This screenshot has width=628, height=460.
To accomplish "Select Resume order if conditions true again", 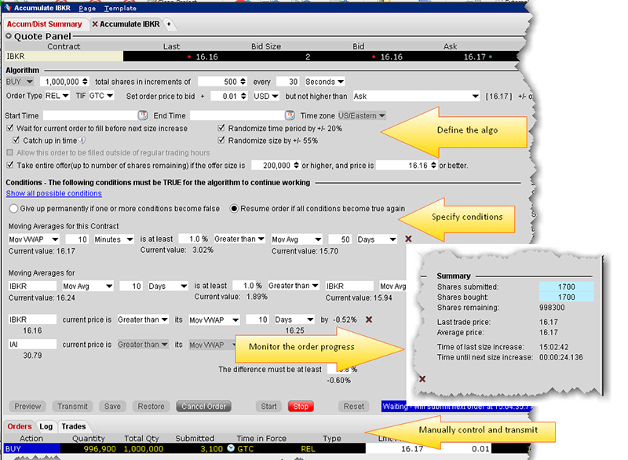I will (x=234, y=209).
